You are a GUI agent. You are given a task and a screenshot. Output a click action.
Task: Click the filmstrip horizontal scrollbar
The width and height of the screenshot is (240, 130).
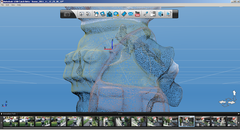point(36,128)
